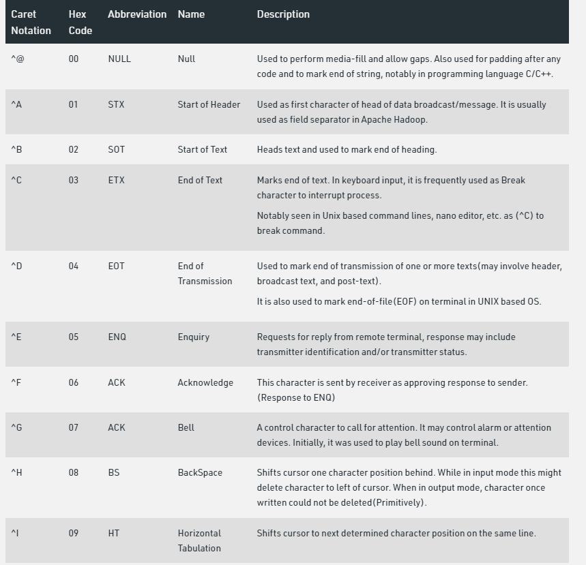
Task: Select the hex code 02 cell
Action: [73, 150]
